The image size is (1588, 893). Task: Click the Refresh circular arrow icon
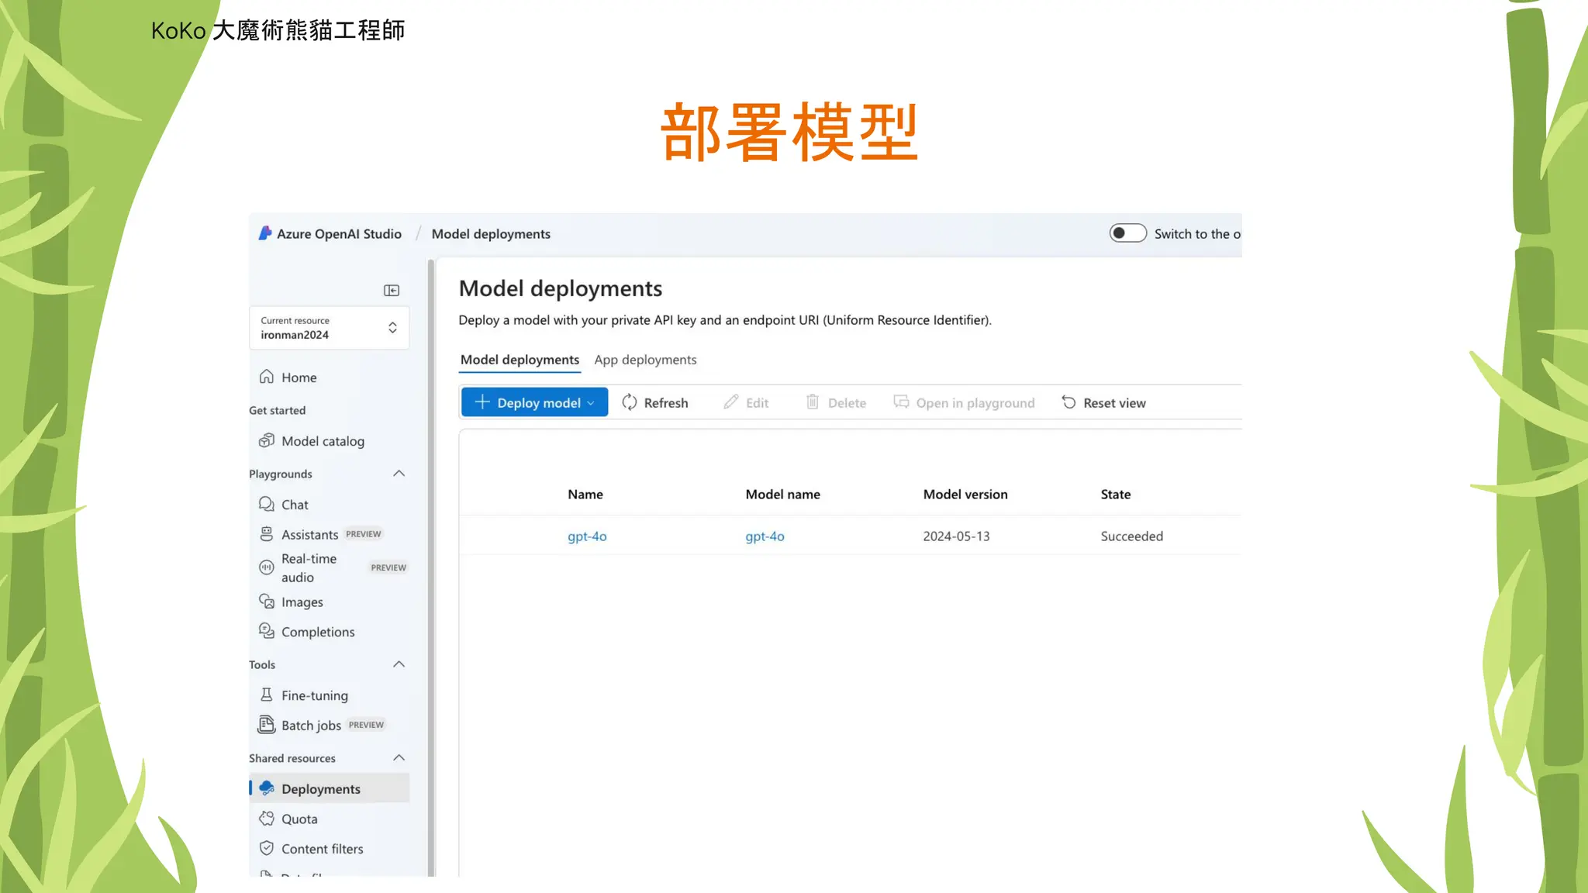(629, 402)
